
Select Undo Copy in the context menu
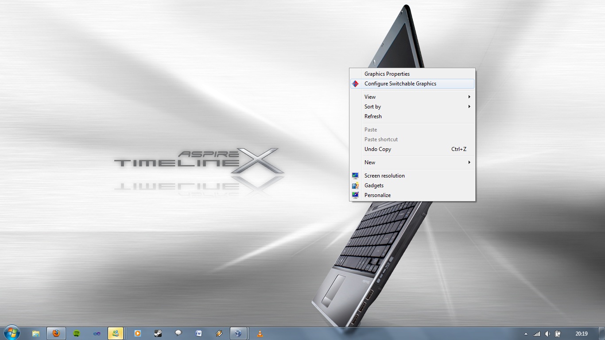tap(412, 149)
